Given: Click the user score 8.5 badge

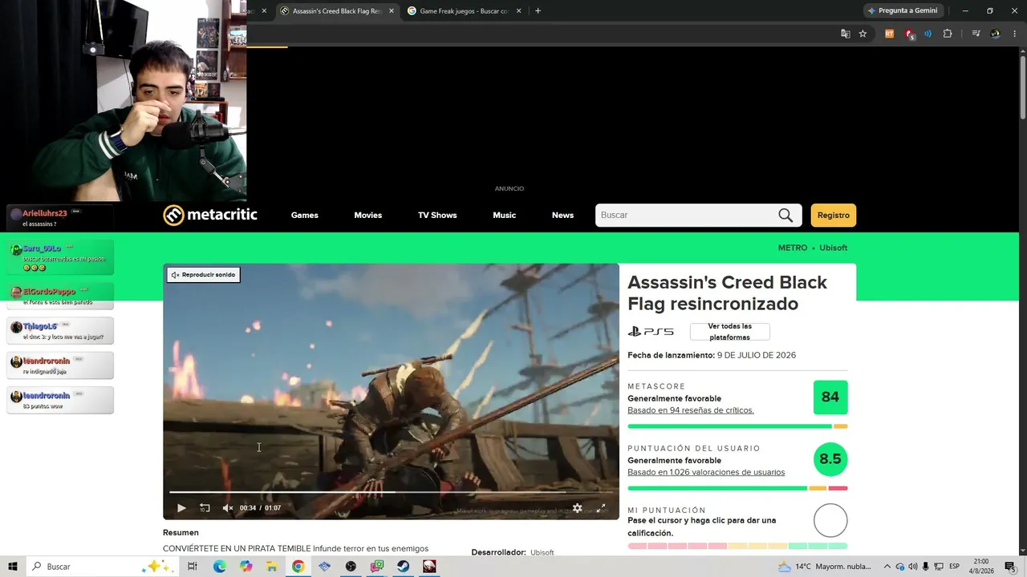Looking at the screenshot, I should [x=830, y=459].
